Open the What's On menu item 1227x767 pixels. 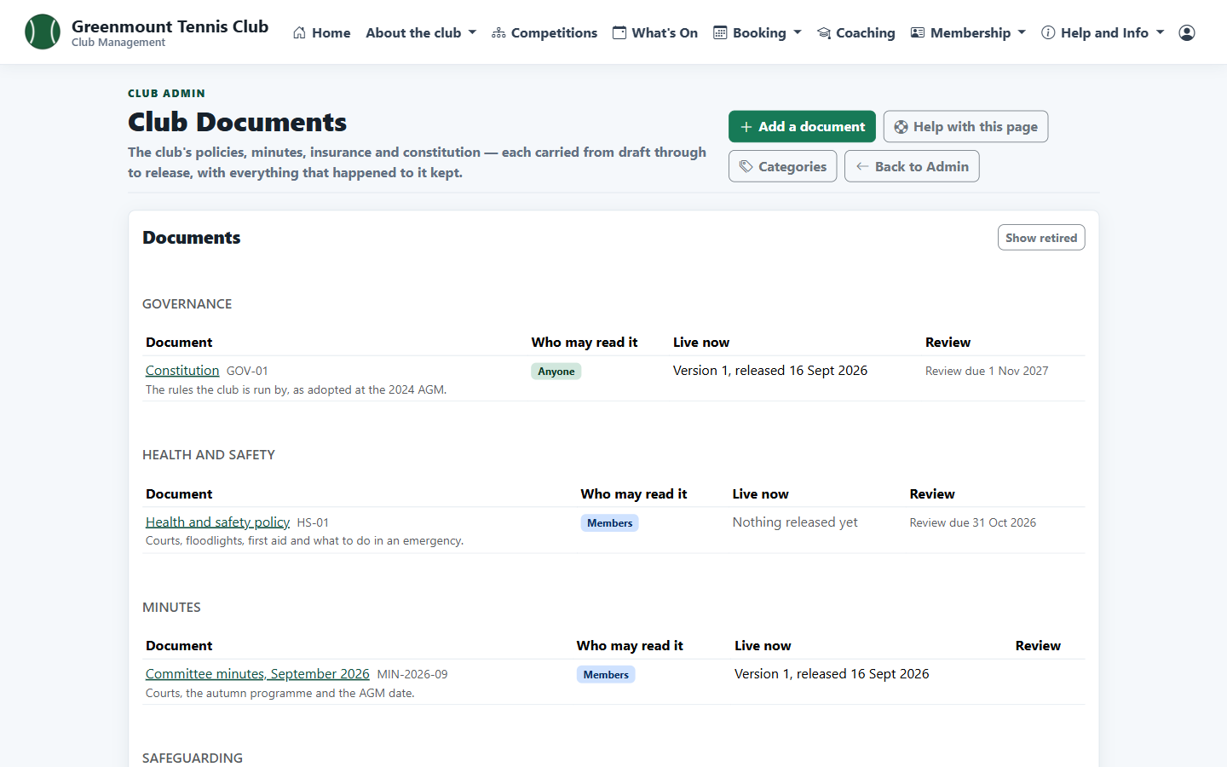click(655, 32)
